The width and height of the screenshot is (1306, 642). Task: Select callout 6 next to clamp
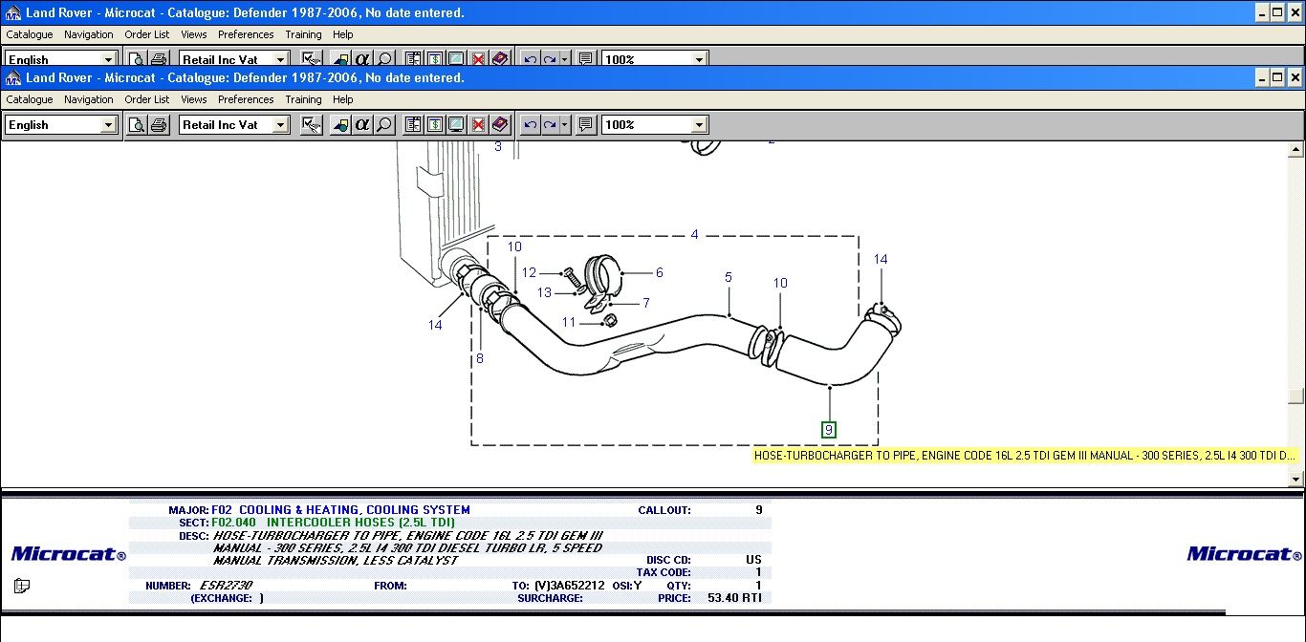660,272
